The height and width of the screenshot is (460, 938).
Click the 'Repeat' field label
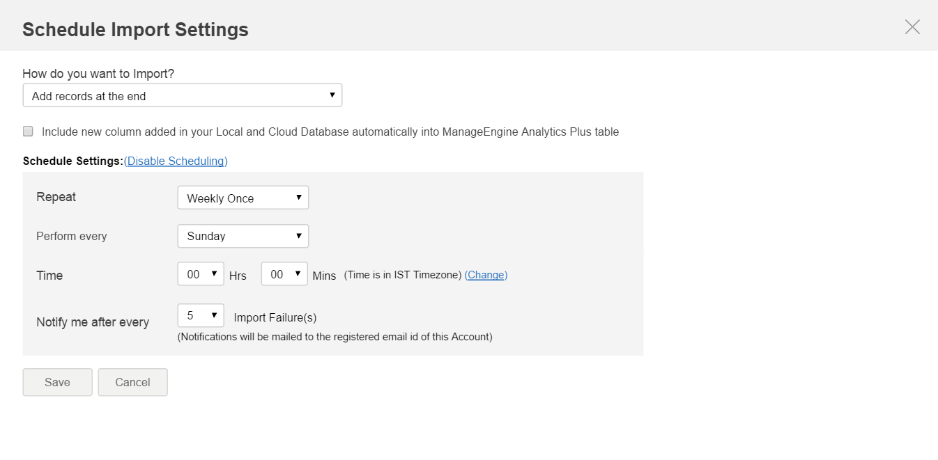click(56, 197)
